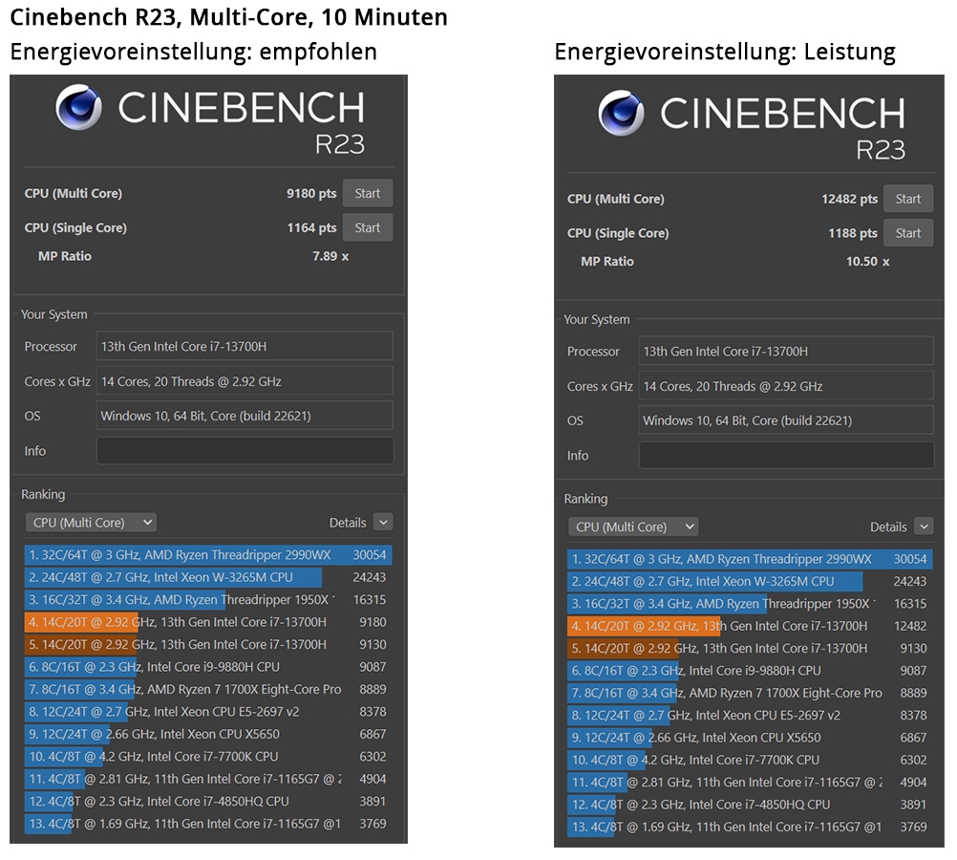Image resolution: width=957 pixels, height=860 pixels.
Task: Select Core i7-7700K ranking row, left panel
Action: click(209, 757)
